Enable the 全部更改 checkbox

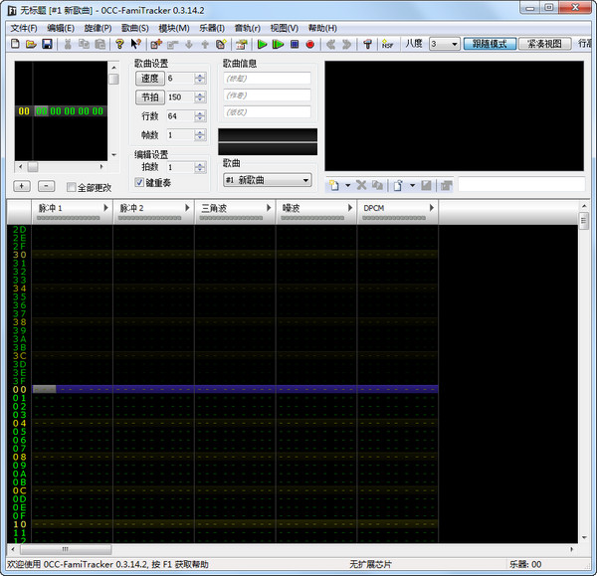(x=72, y=187)
